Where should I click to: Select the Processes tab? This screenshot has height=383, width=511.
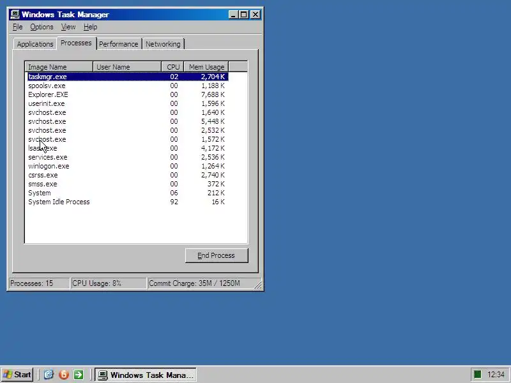click(x=76, y=43)
